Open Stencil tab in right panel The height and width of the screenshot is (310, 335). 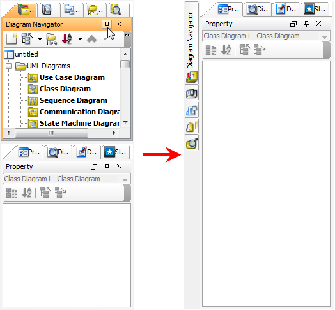315,10
